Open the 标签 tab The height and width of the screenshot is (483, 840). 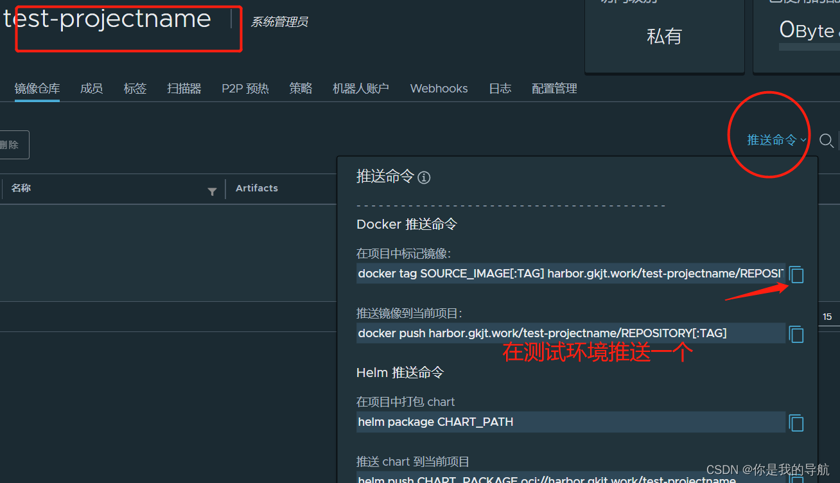tap(135, 89)
